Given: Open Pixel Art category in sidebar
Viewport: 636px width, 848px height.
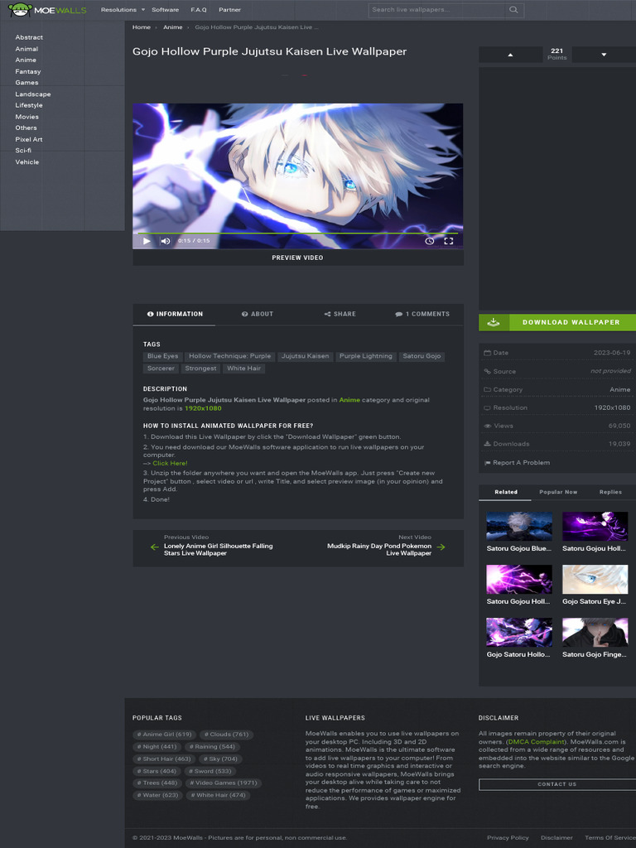Looking at the screenshot, I should 29,139.
